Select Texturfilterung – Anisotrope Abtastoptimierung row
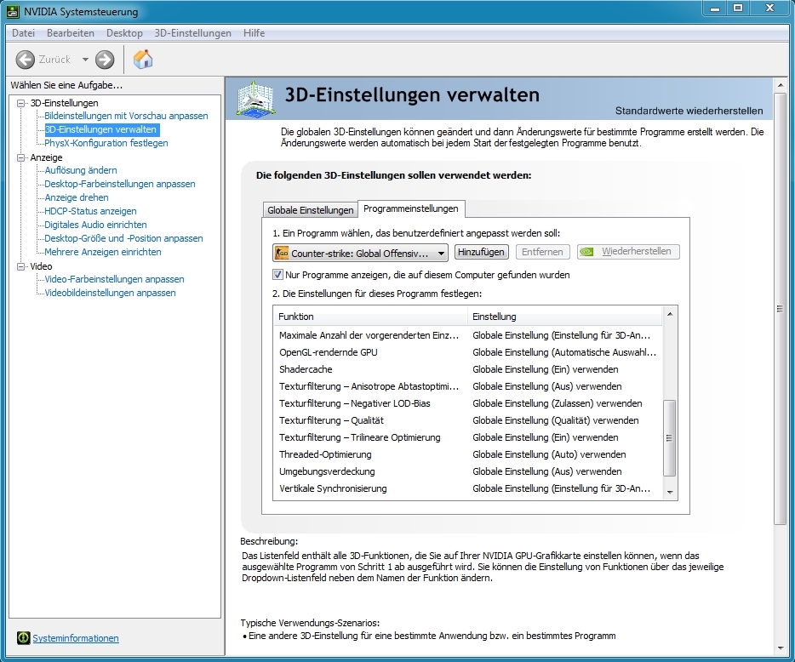 [468, 386]
